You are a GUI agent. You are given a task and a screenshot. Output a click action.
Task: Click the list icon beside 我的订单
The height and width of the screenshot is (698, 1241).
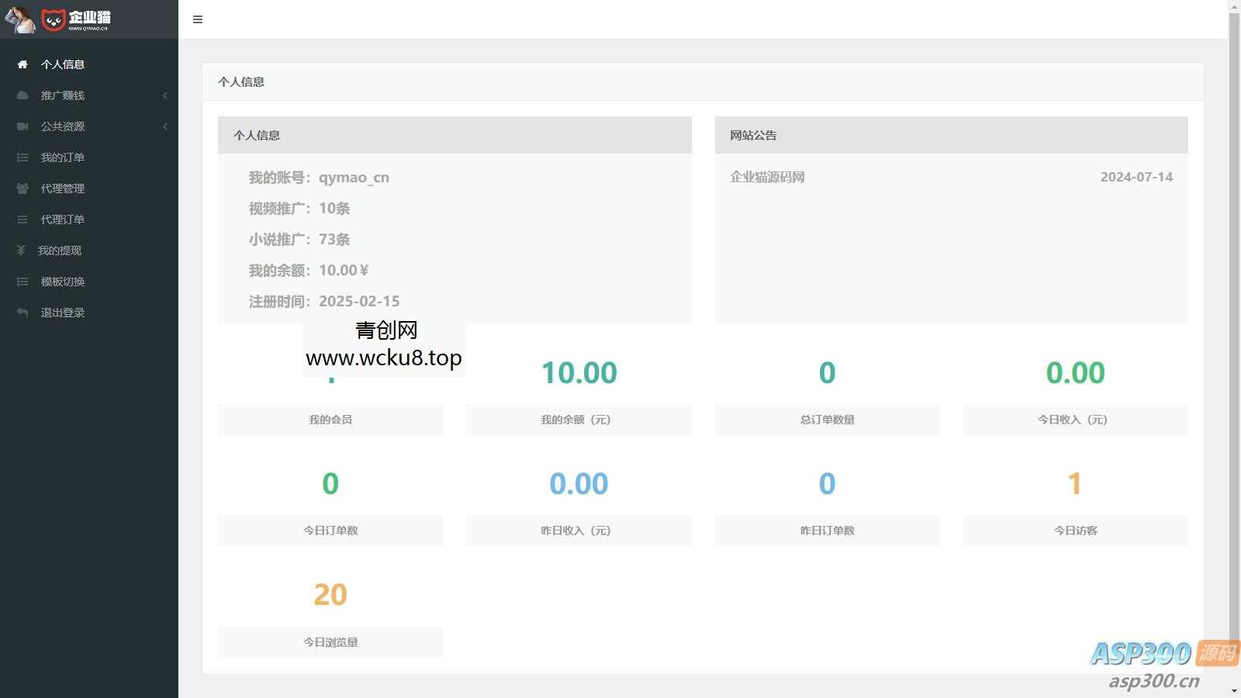(22, 157)
